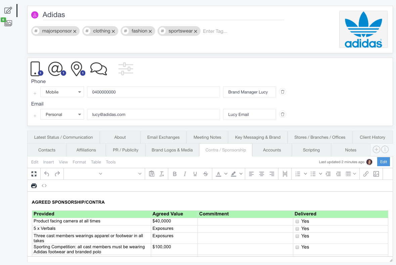Image resolution: width=396 pixels, height=265 pixels.
Task: Toggle italic formatting
Action: 185,174
